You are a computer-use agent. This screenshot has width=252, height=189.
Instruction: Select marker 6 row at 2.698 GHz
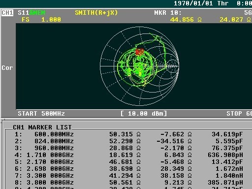(x=128, y=169)
